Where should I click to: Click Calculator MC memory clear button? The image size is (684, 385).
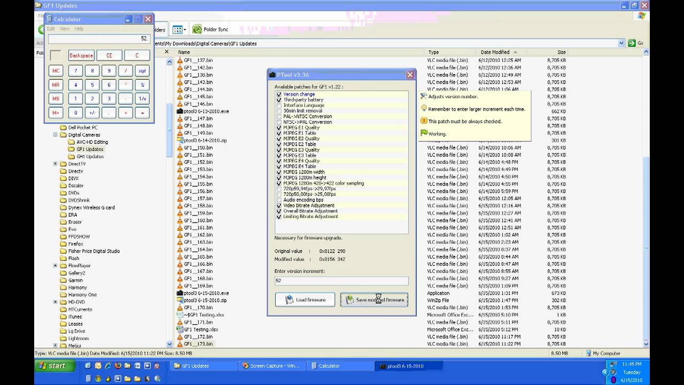click(56, 71)
